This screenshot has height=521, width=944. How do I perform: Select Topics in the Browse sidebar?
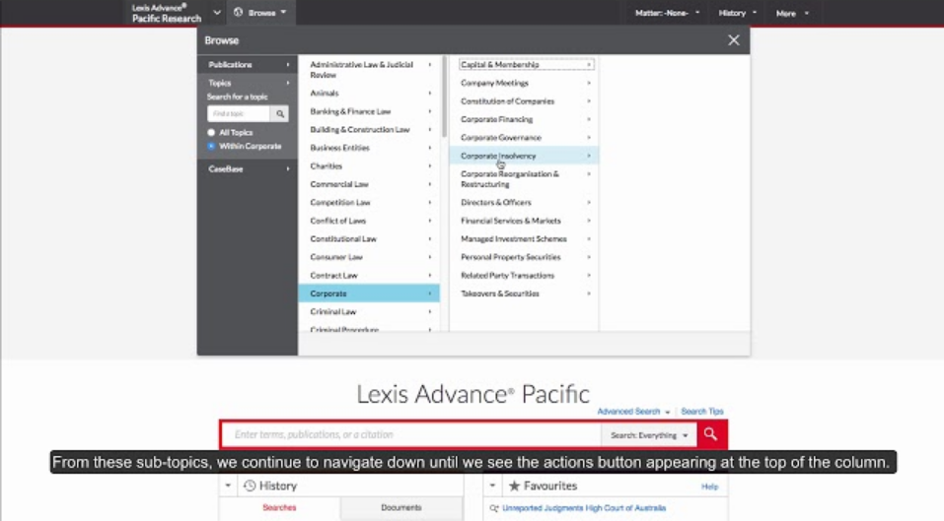pos(248,83)
